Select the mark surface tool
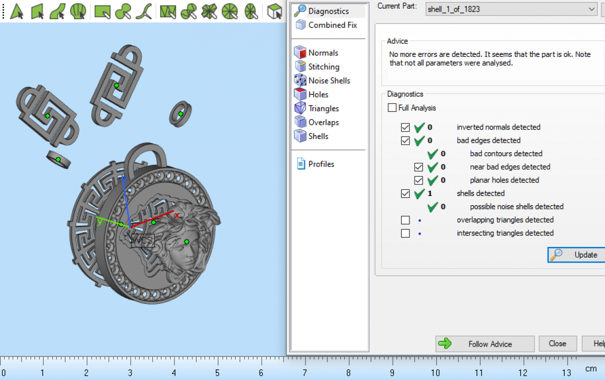The height and width of the screenshot is (380, 605). [x=57, y=11]
